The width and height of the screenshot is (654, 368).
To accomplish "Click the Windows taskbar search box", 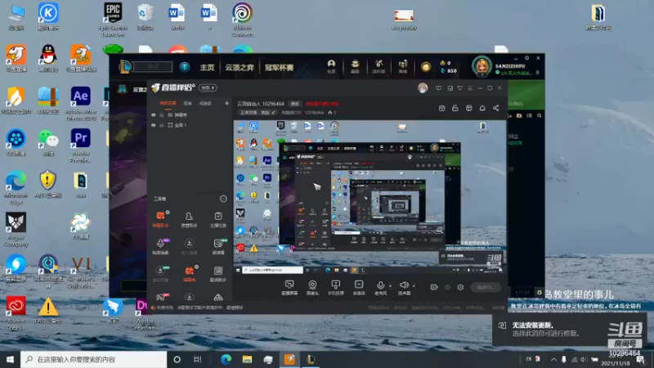I will point(93,359).
